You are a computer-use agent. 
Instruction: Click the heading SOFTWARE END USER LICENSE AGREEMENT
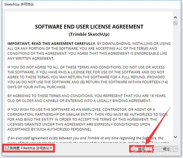coord(89,27)
